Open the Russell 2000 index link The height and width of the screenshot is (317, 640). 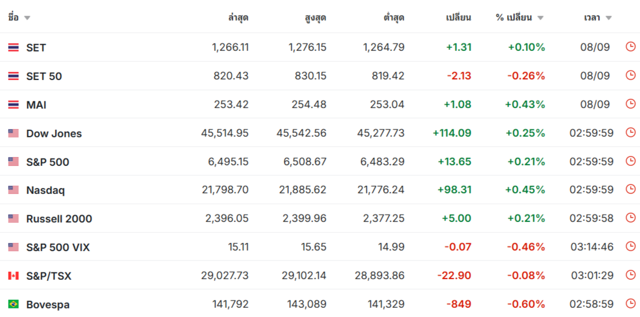[x=59, y=219]
